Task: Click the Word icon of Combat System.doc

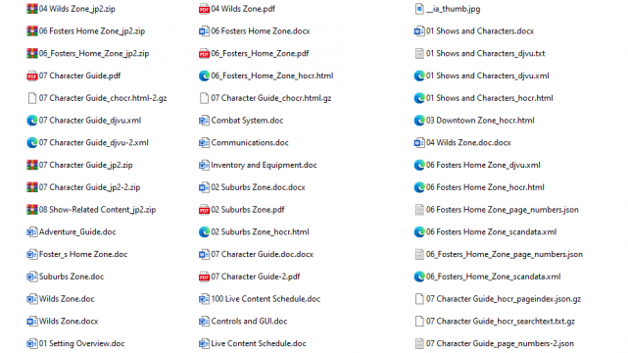Action: click(x=204, y=121)
